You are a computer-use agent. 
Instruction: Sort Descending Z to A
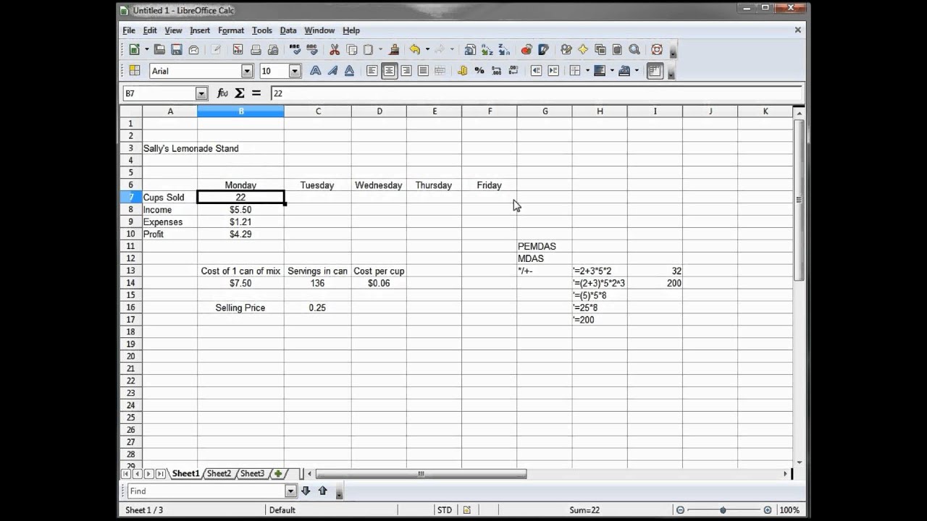[505, 50]
